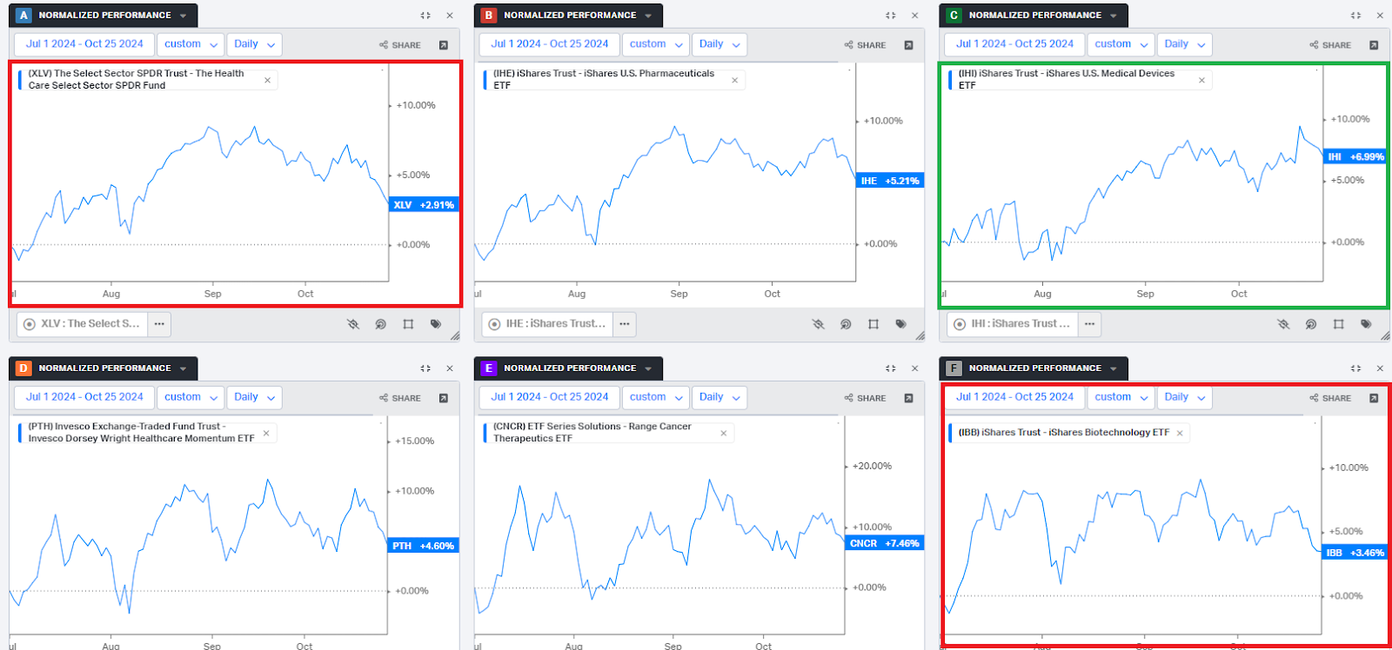Open pop-out icon in panel A toolbar

pos(443,45)
